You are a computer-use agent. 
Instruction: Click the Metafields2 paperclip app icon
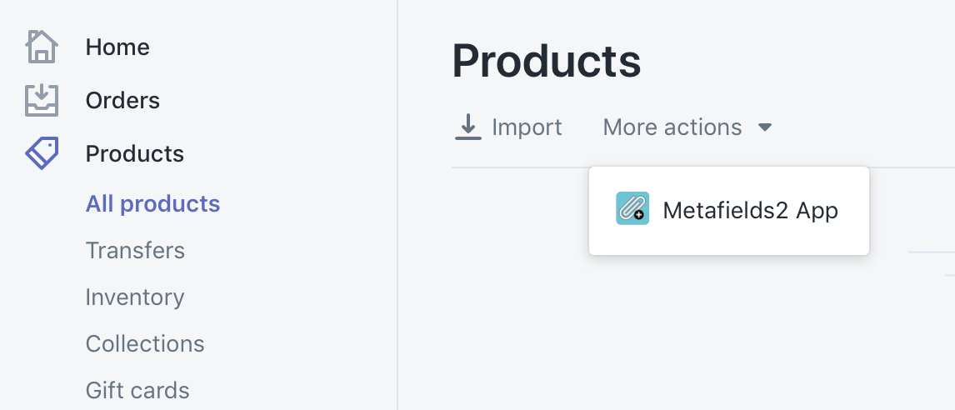click(632, 208)
